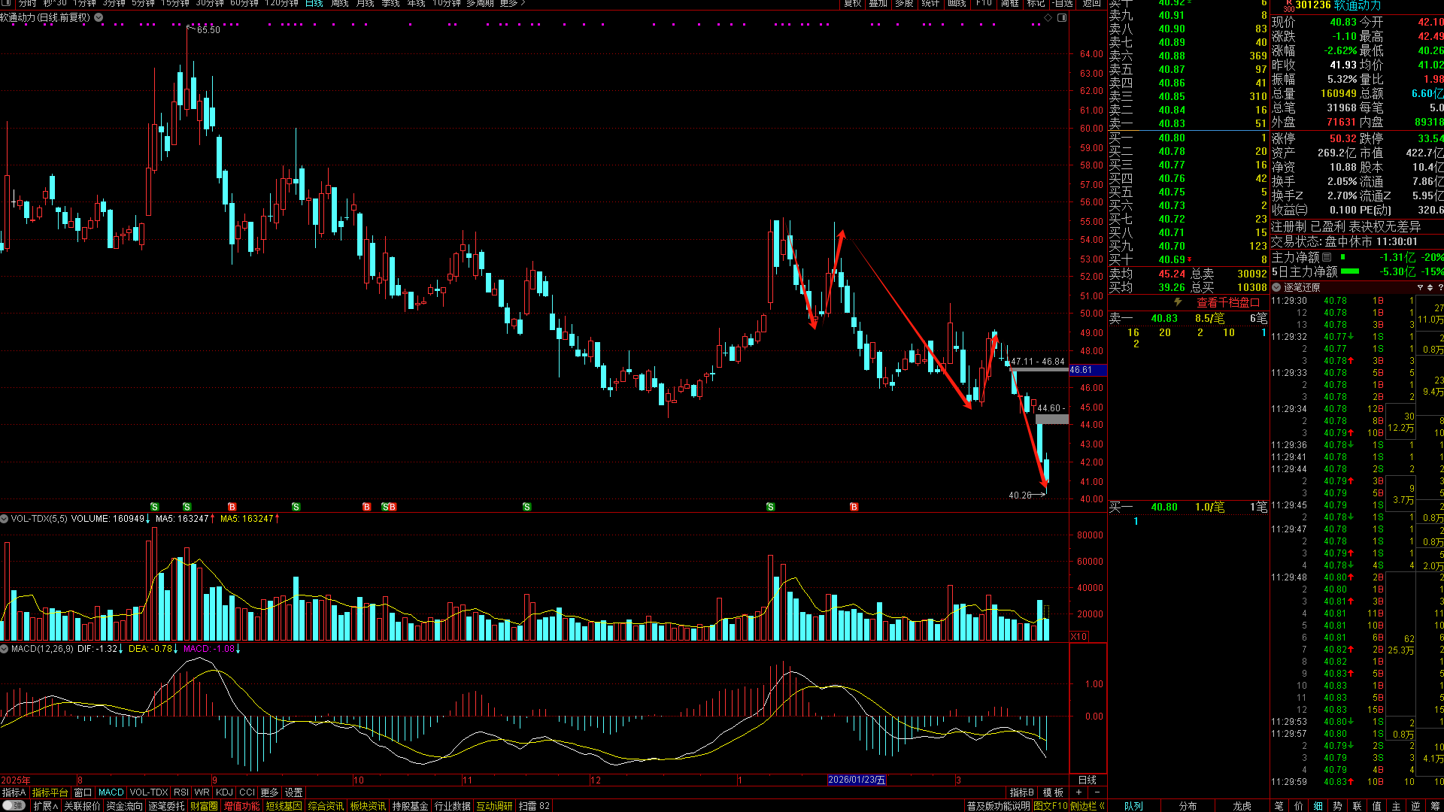Click the 普及版功能说明 link
This screenshot has height=812, width=1444.
click(x=998, y=806)
